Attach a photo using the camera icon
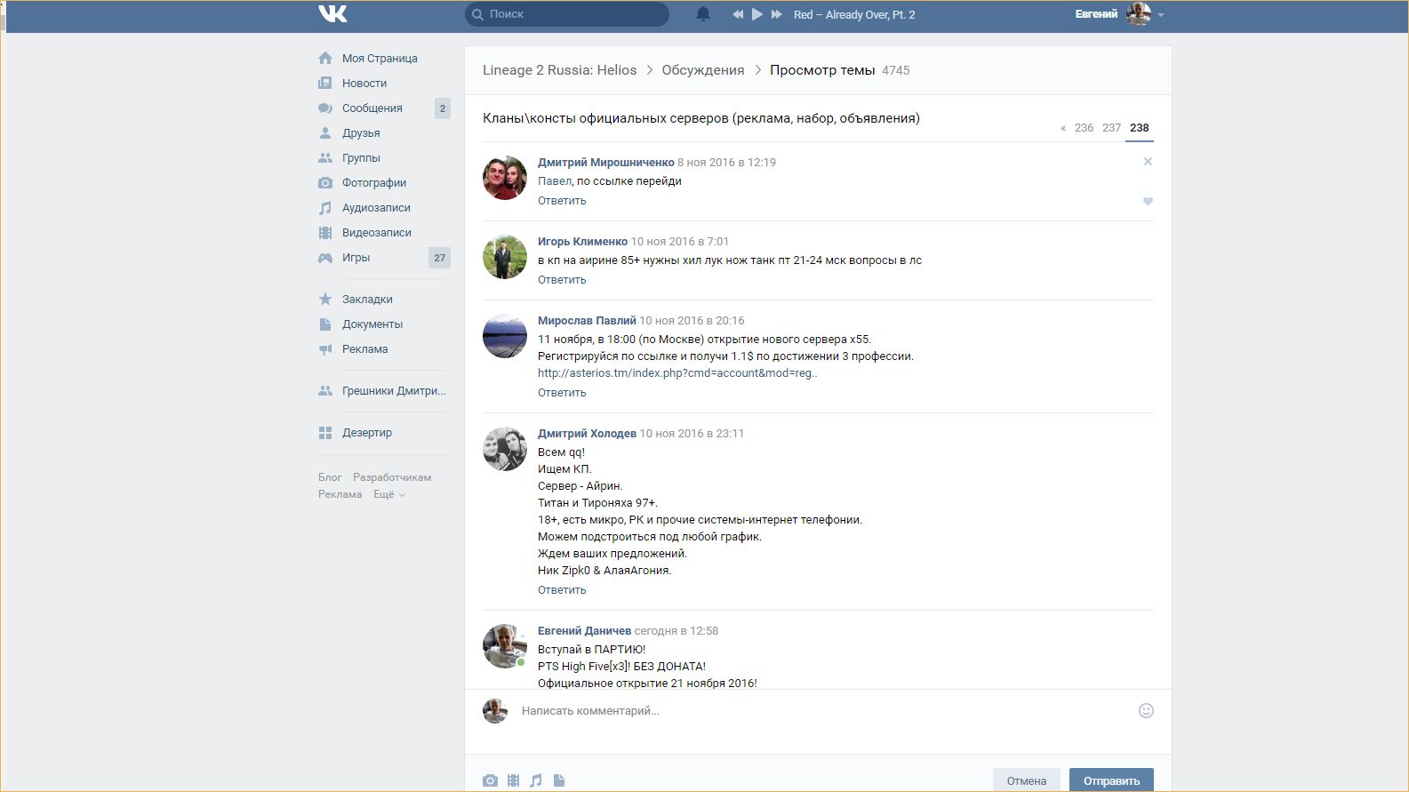The width and height of the screenshot is (1409, 792). pyautogui.click(x=490, y=780)
